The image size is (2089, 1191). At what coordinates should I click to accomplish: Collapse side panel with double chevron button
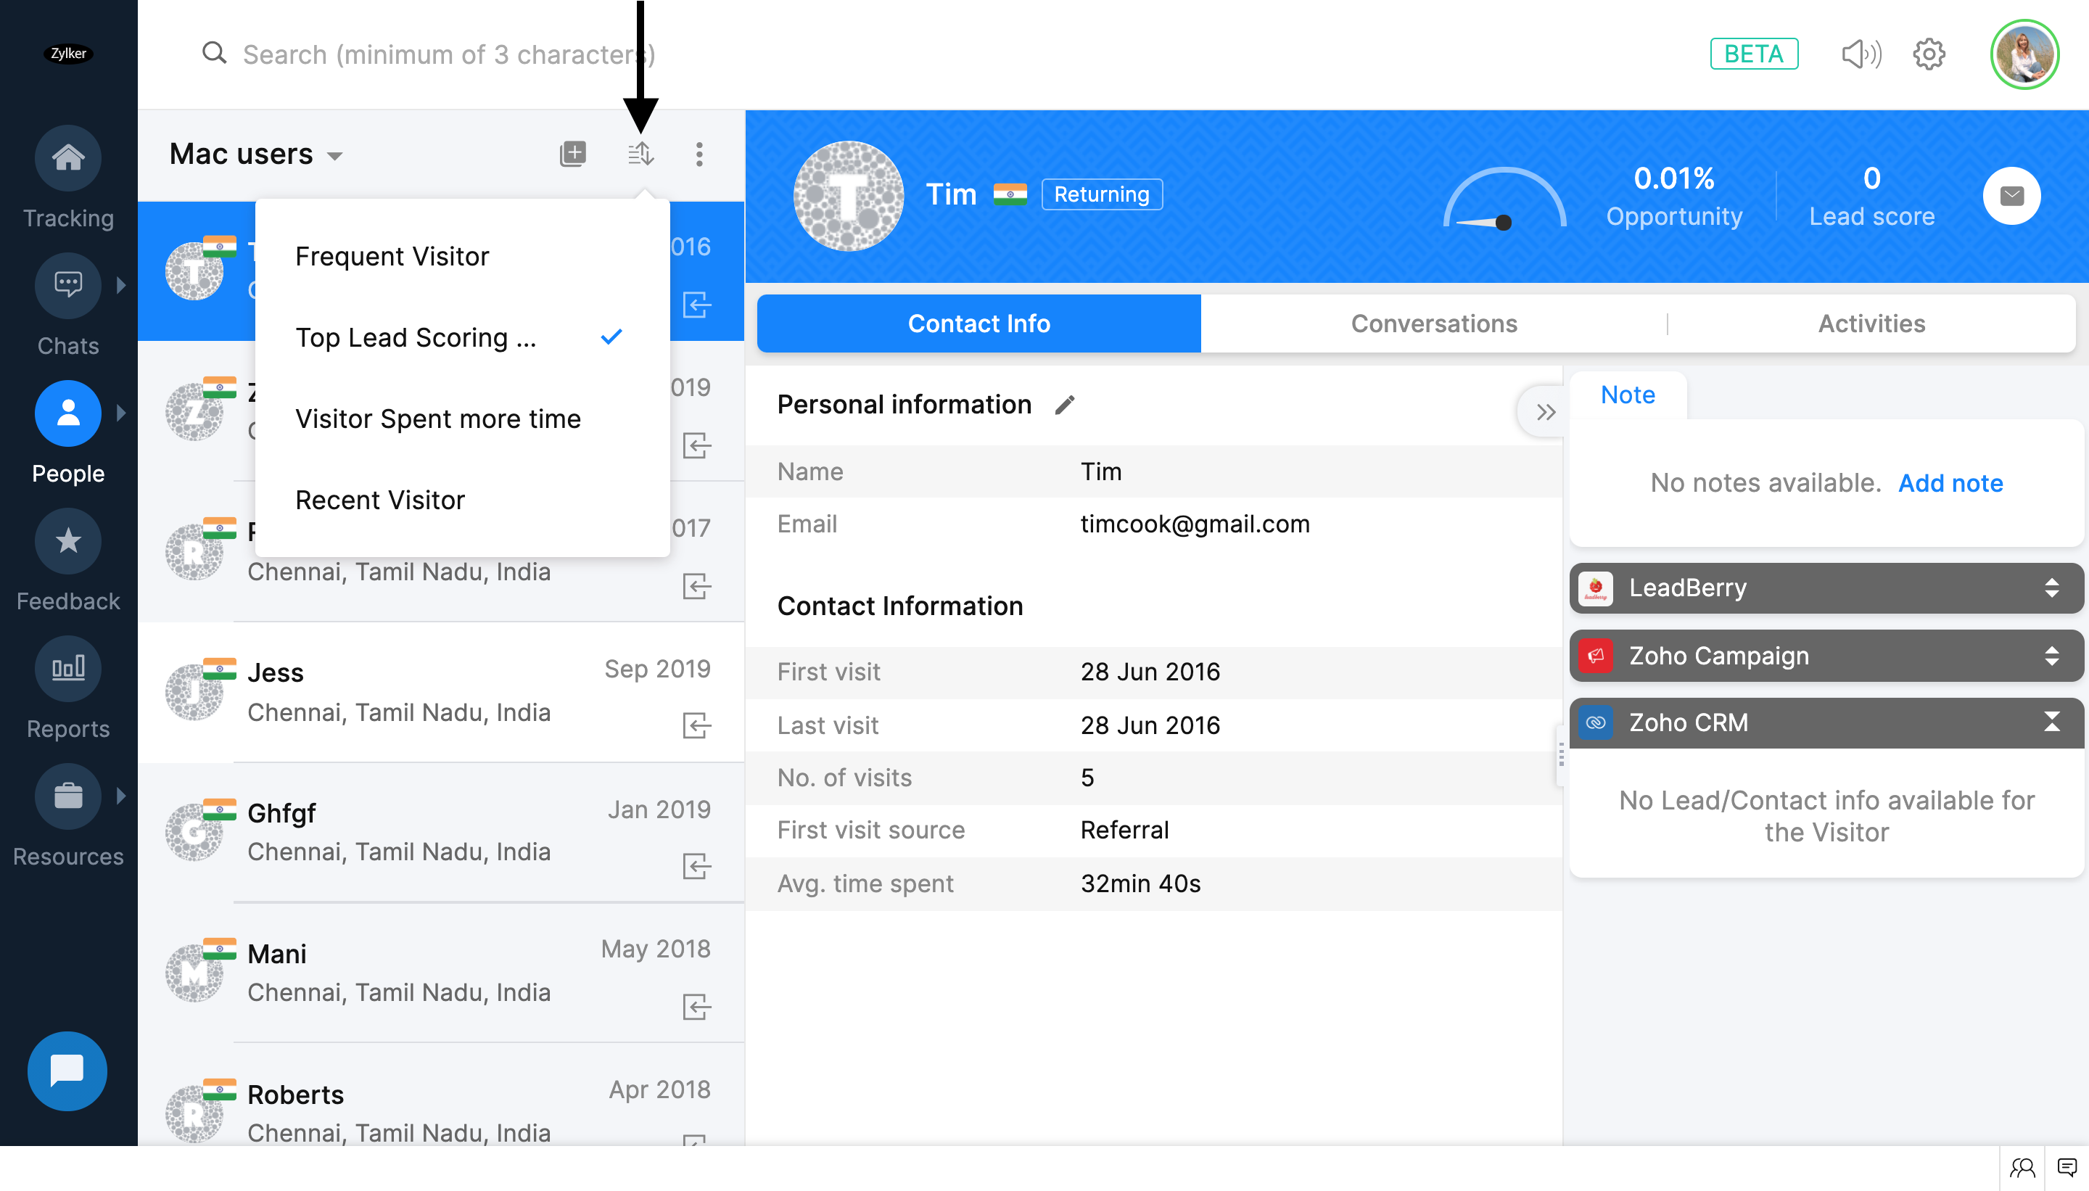pos(1545,411)
